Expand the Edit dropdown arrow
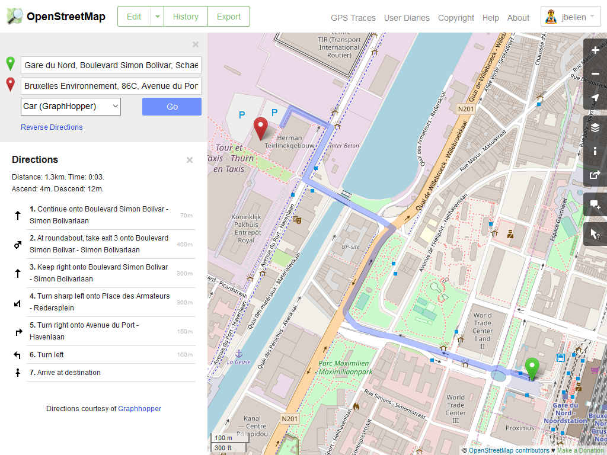Image resolution: width=607 pixels, height=455 pixels. click(x=157, y=17)
